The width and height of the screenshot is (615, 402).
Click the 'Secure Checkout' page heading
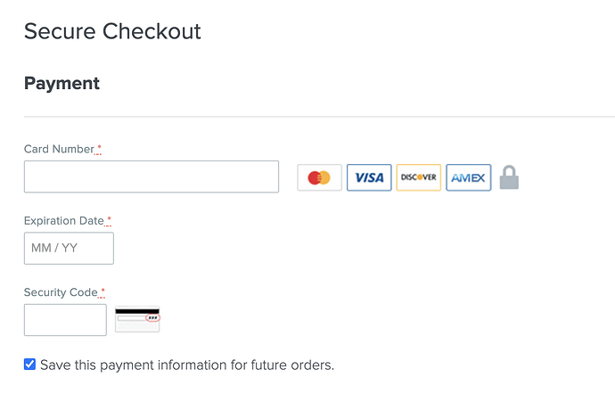(x=112, y=31)
